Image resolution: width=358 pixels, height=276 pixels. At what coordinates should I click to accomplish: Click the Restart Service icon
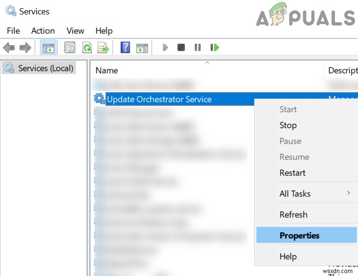(214, 48)
